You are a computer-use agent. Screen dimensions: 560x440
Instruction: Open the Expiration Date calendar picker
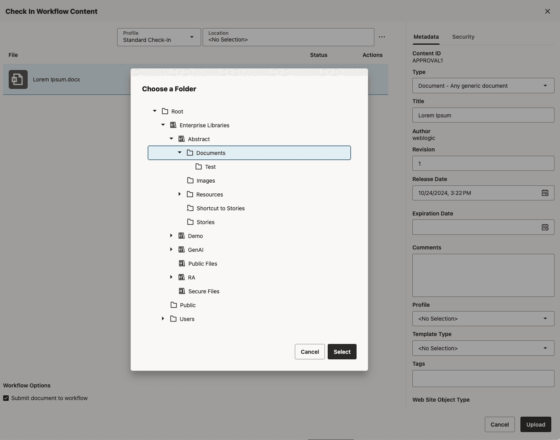click(545, 227)
